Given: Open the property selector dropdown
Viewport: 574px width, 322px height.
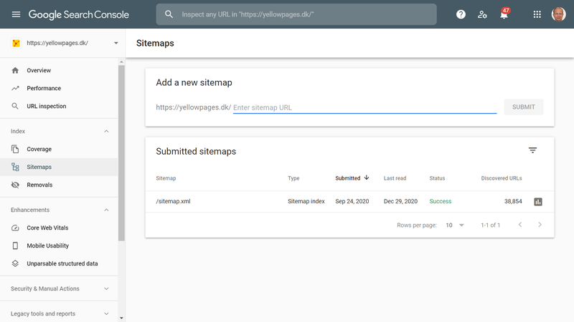Looking at the screenshot, I should pos(116,43).
